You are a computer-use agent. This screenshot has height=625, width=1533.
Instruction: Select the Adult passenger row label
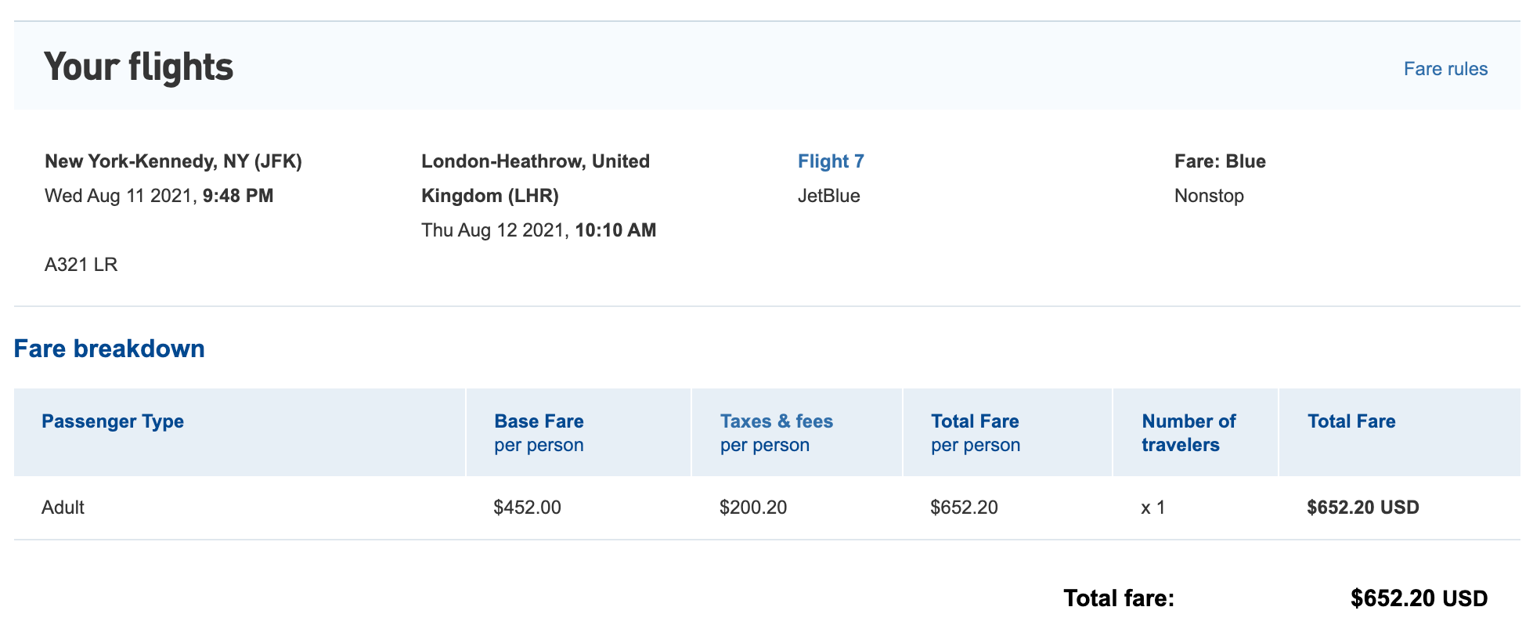coord(63,508)
